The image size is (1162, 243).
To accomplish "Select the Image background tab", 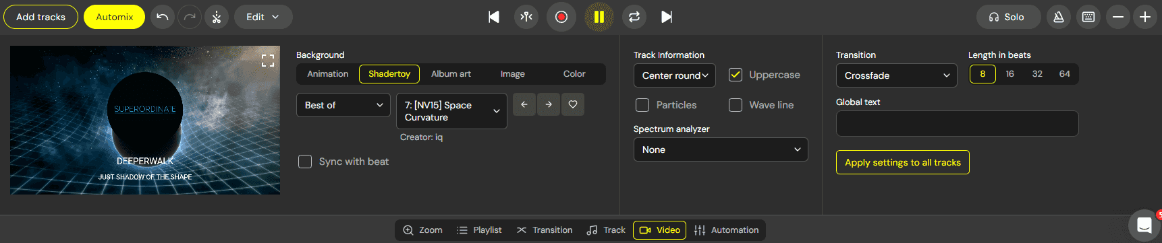I will coord(513,74).
